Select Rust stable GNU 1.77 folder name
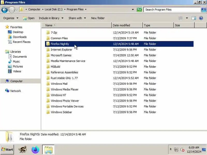This screenshot has height=155, width=207. click(64, 78)
